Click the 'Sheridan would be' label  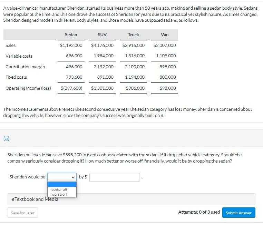[x=27, y=177]
